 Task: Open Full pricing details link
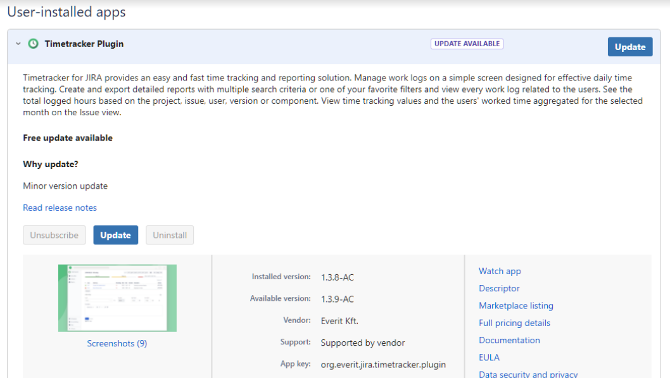point(514,323)
